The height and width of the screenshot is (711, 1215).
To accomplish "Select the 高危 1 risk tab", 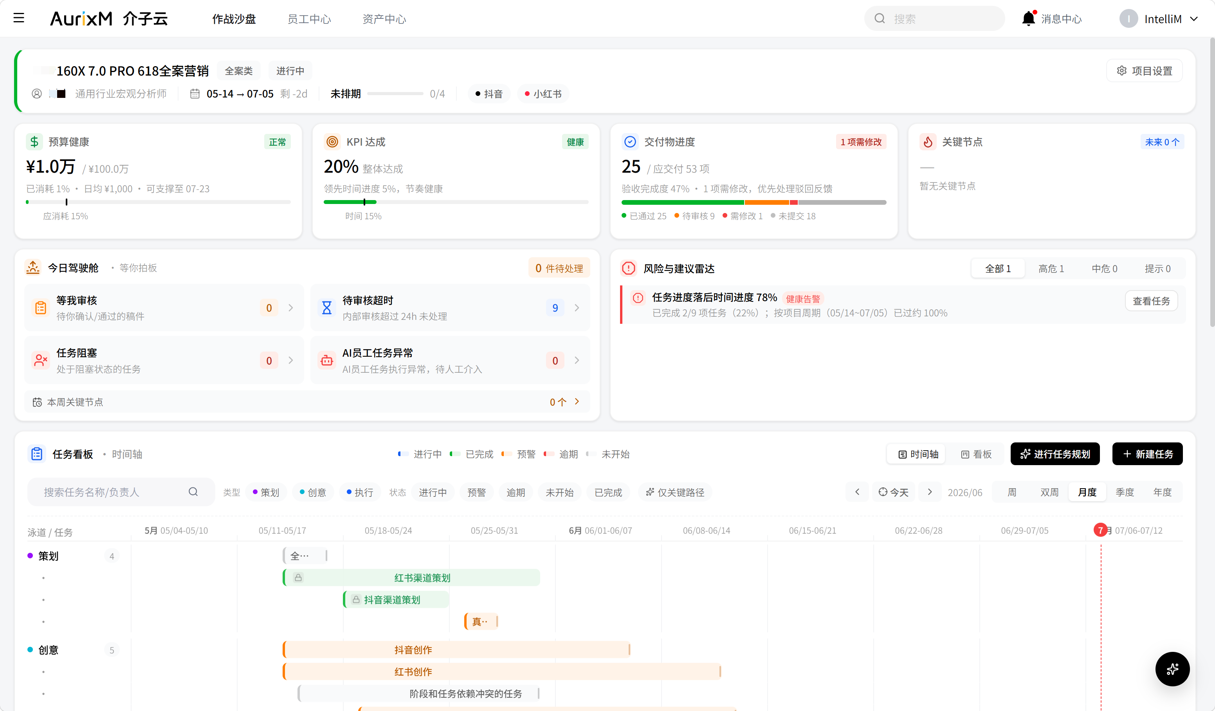I will click(1051, 269).
